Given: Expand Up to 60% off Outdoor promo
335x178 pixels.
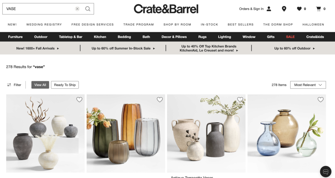Looking at the screenshot, I should [x=294, y=48].
